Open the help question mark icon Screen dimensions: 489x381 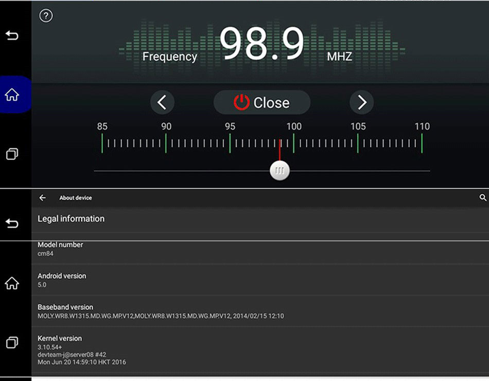[x=46, y=16]
